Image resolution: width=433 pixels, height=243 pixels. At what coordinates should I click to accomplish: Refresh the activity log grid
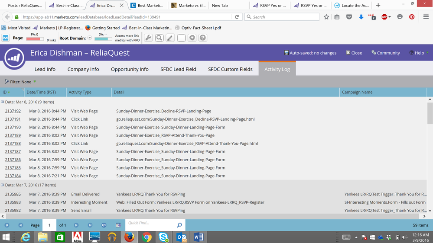(104, 225)
